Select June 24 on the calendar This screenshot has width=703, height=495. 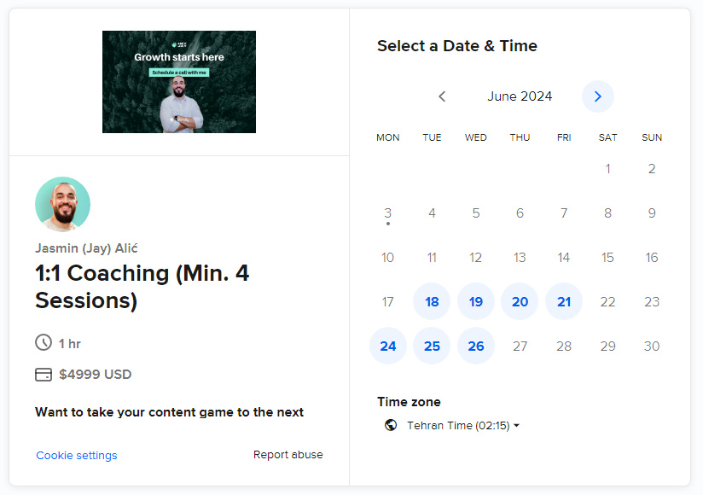tap(388, 346)
